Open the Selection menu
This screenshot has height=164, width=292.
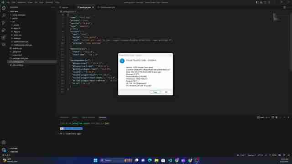click(x=21, y=2)
